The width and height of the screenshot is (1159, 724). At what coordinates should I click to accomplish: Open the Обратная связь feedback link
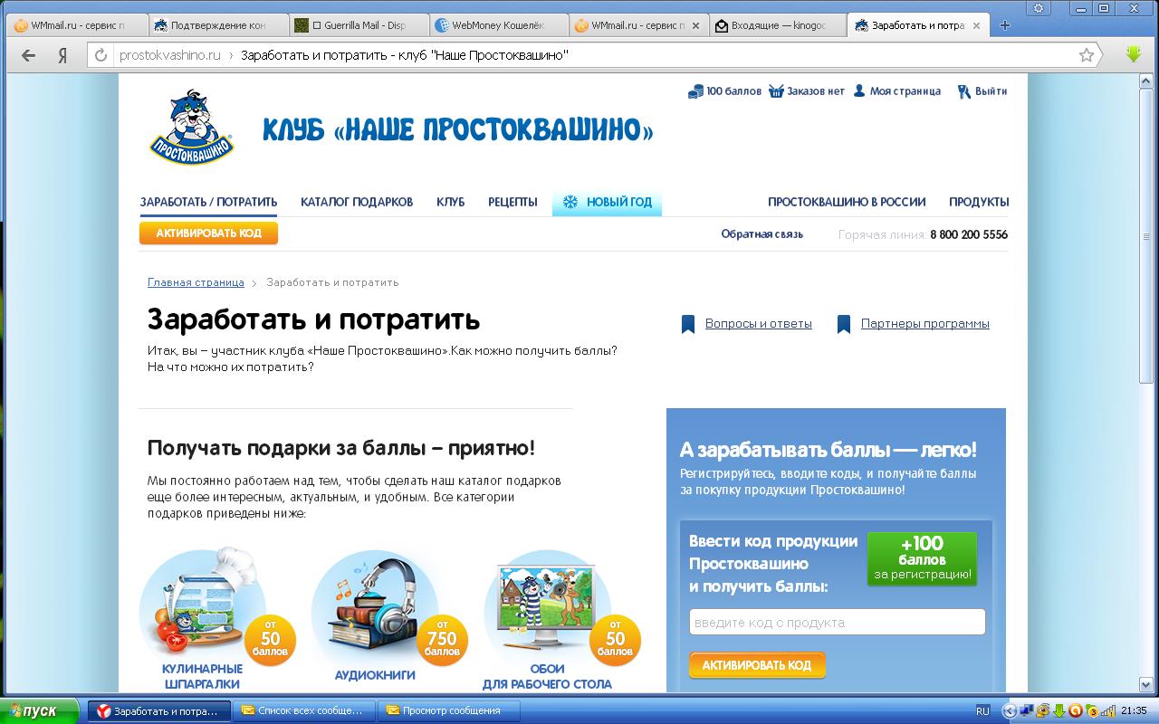click(762, 234)
